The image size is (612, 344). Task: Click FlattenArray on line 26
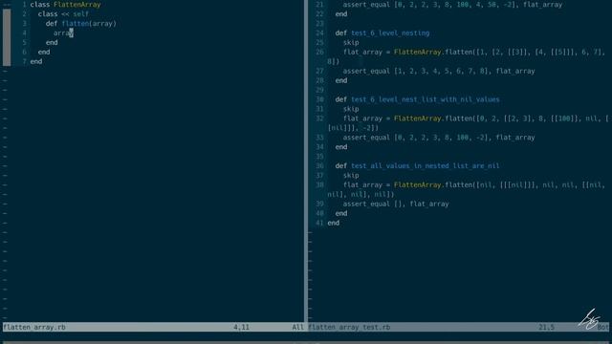click(417, 52)
